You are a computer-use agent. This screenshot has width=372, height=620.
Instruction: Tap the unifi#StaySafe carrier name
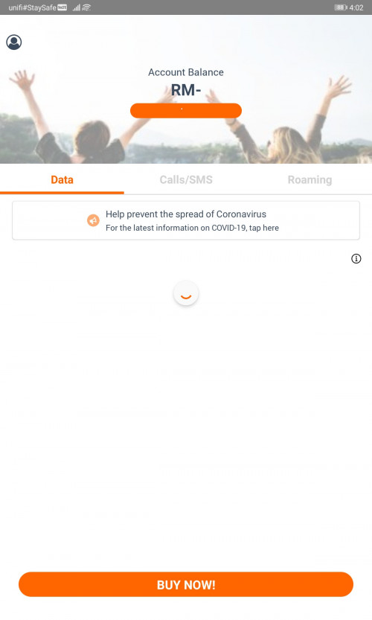33,7
